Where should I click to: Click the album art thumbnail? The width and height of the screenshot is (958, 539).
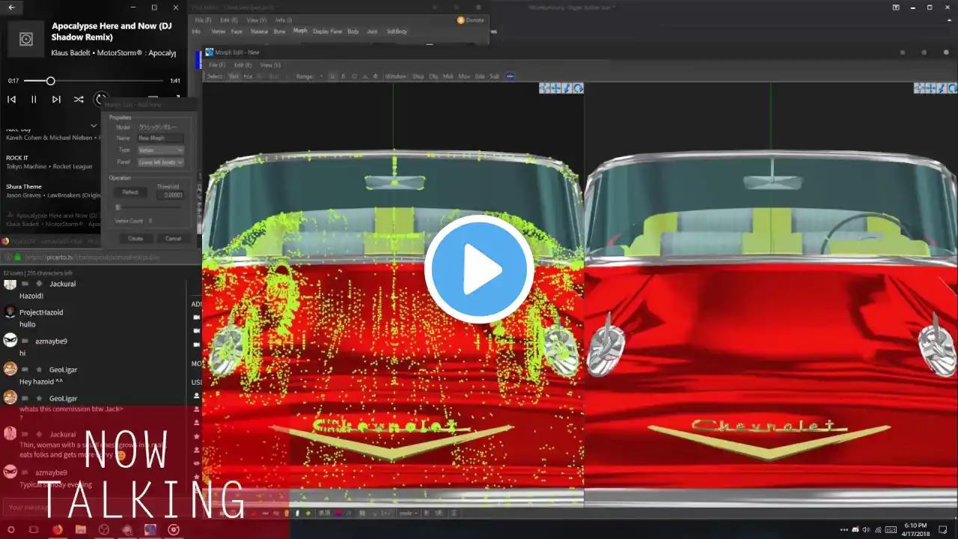[x=26, y=39]
